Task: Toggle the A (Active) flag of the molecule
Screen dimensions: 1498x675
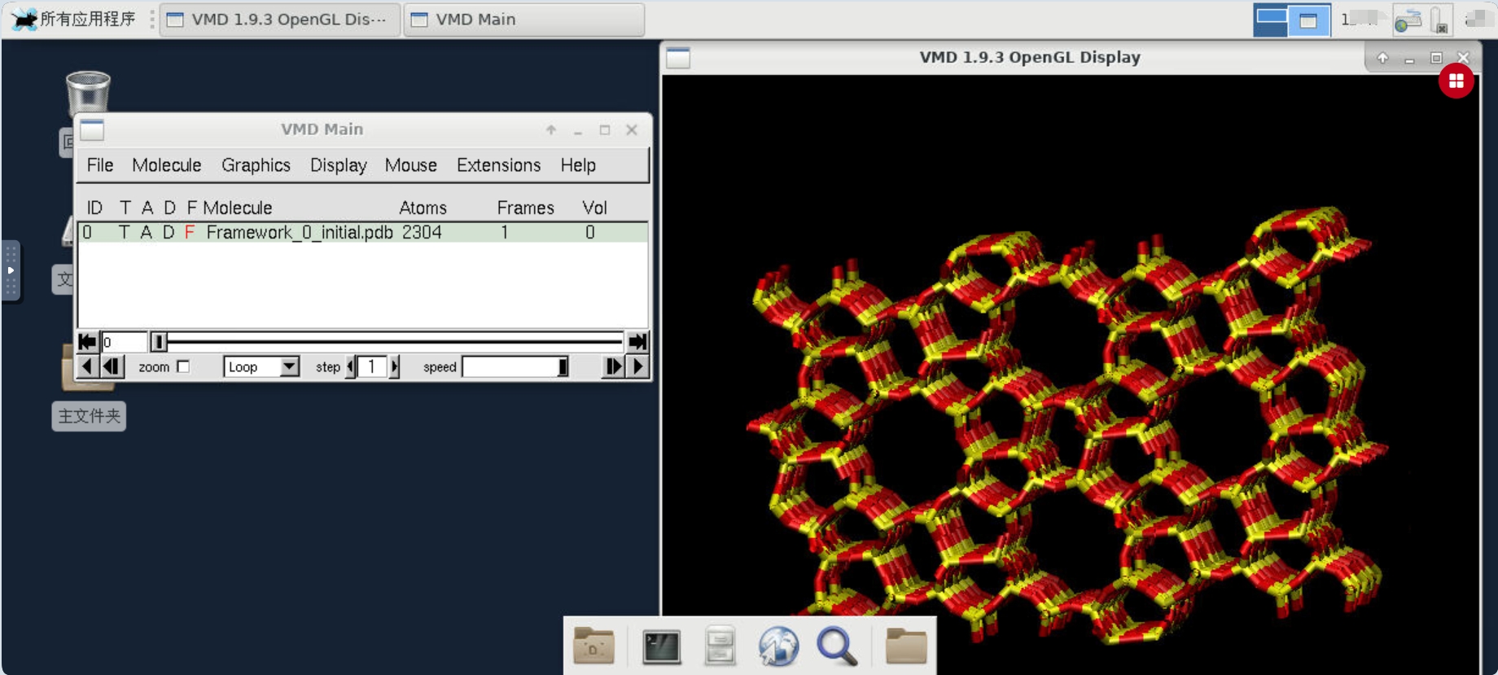Action: (147, 233)
